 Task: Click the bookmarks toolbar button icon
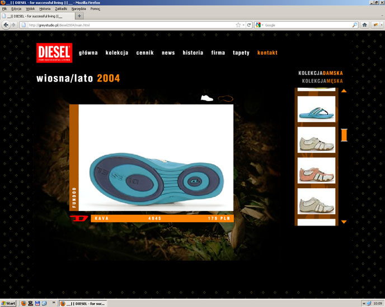pos(375,25)
